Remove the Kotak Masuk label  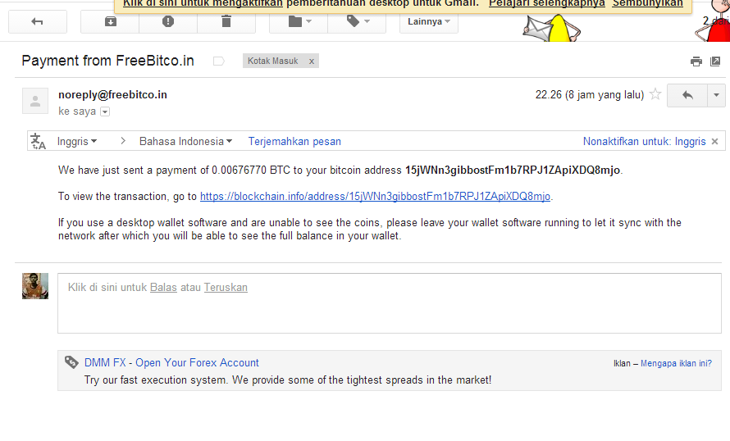click(312, 61)
